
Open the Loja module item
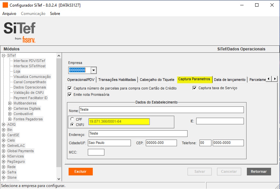click(17, 72)
